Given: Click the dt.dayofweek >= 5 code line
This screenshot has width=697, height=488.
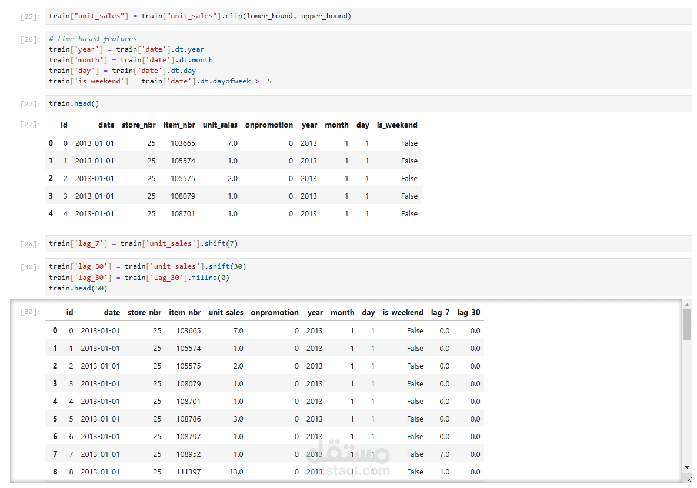Looking at the screenshot, I should (x=160, y=81).
